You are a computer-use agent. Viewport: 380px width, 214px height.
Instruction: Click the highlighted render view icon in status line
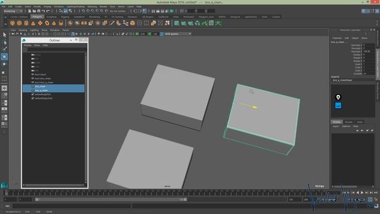click(x=144, y=11)
